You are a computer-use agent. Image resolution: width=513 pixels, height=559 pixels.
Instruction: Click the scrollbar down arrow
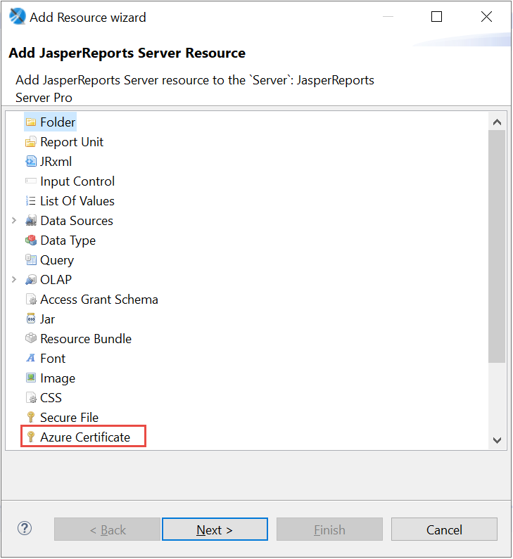497,440
